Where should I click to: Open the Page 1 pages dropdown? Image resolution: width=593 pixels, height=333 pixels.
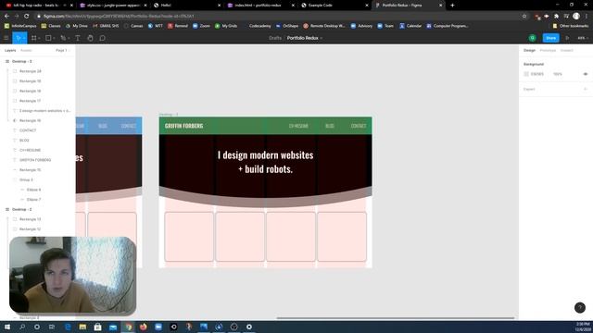tap(63, 50)
